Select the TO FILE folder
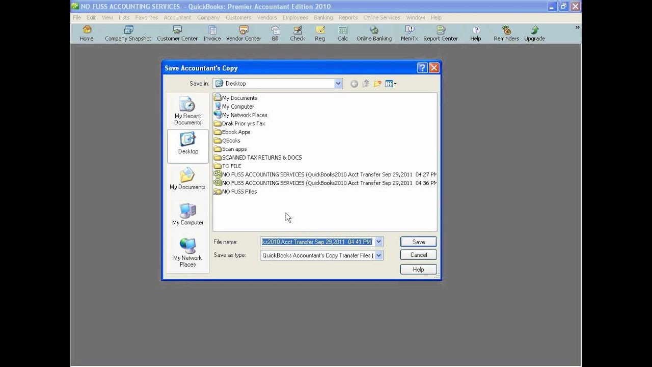 228,166
